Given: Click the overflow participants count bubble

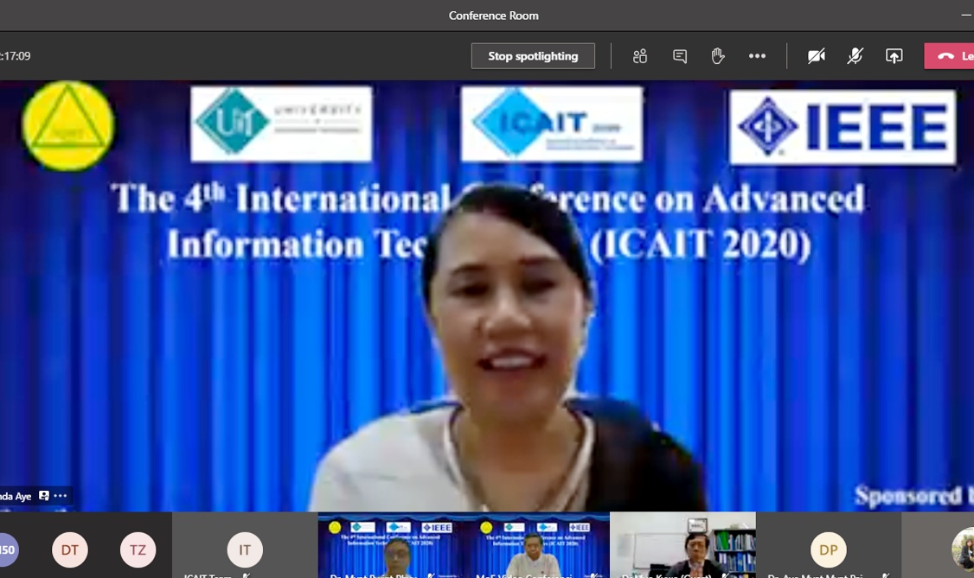Looking at the screenshot, I should (8, 549).
